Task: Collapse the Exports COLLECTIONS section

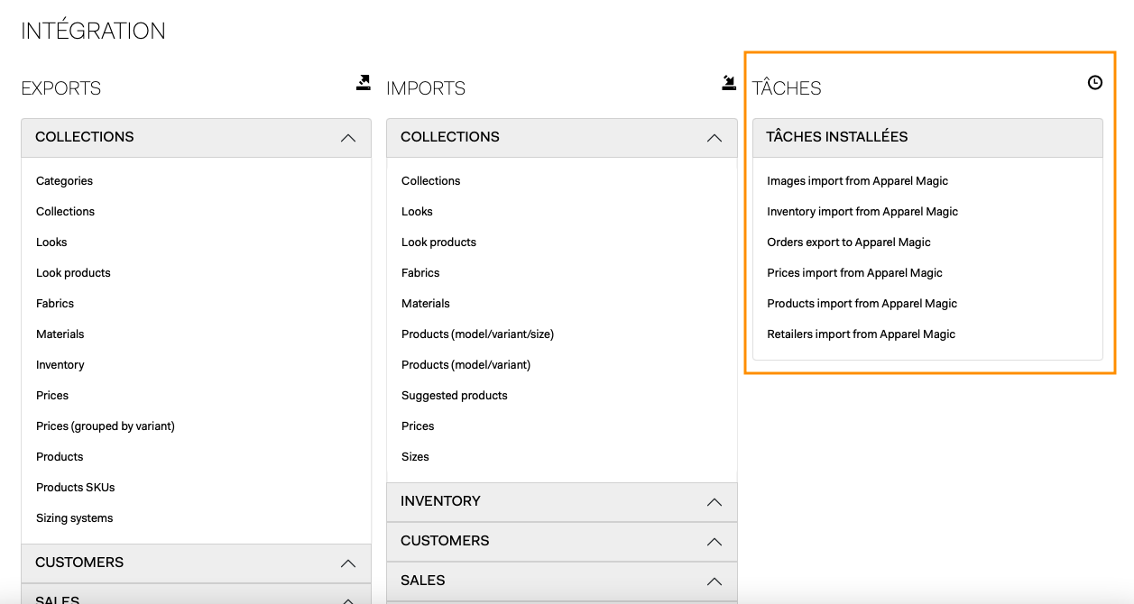Action: (x=196, y=138)
